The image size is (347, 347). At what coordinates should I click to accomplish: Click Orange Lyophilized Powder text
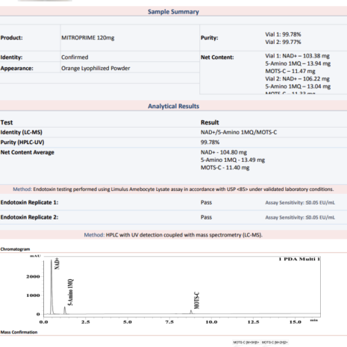[96, 68]
